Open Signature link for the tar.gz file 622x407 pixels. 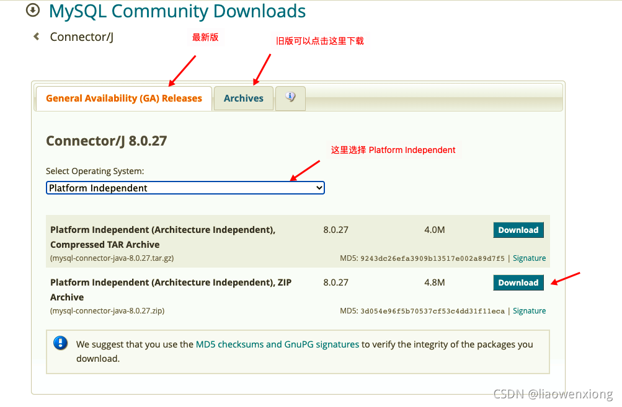click(529, 258)
